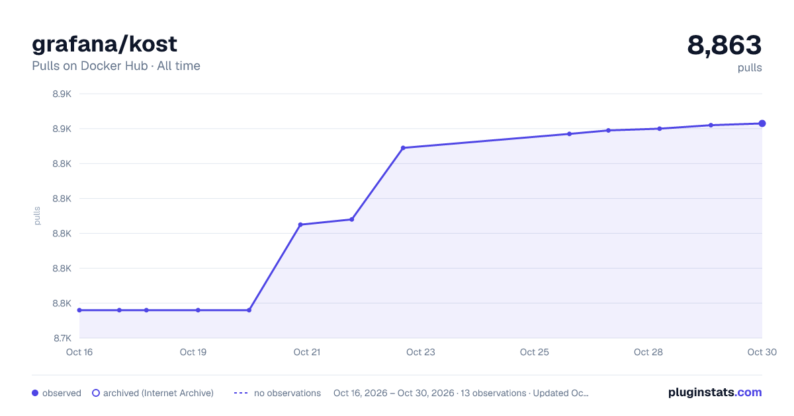Image resolution: width=794 pixels, height=416 pixels.
Task: Click the 'no observations' legend label
Action: click(287, 393)
